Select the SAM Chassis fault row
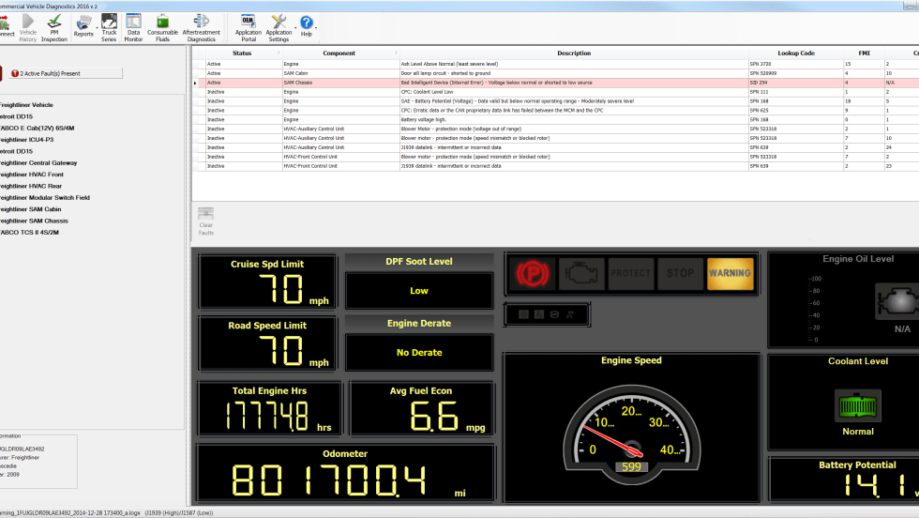 pyautogui.click(x=469, y=83)
